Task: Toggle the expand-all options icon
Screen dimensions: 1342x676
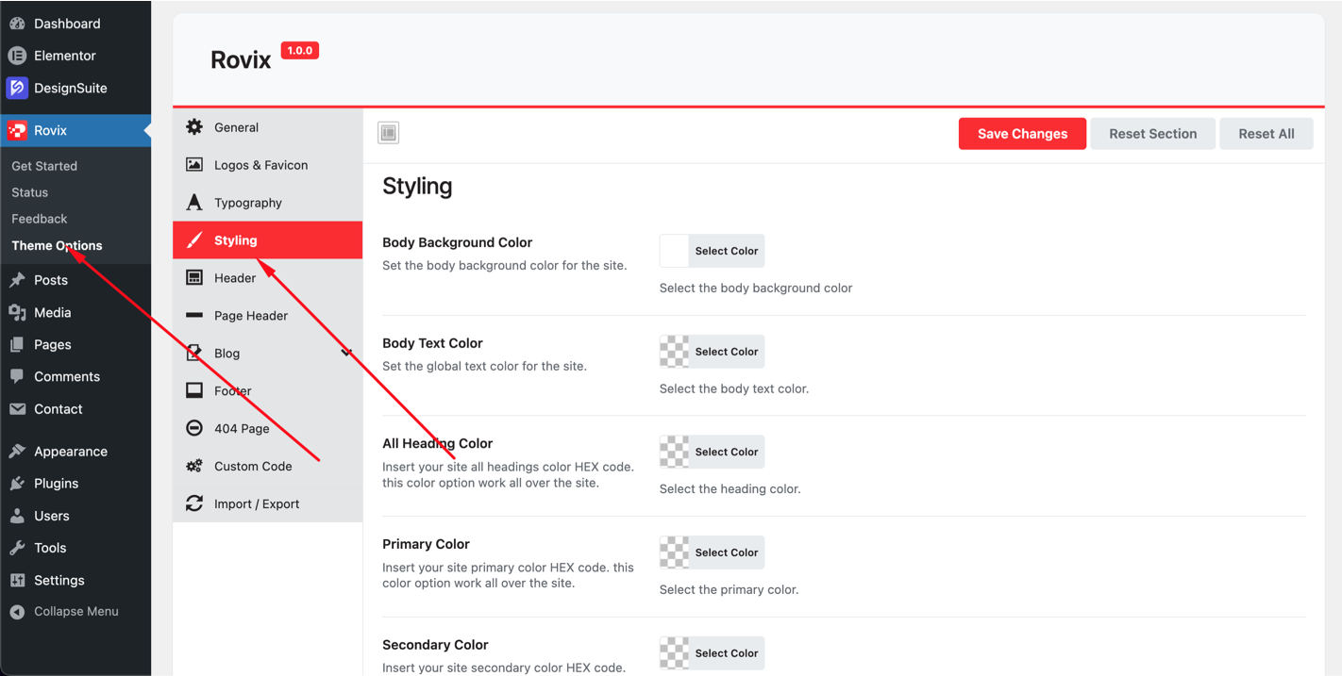Action: 389,133
